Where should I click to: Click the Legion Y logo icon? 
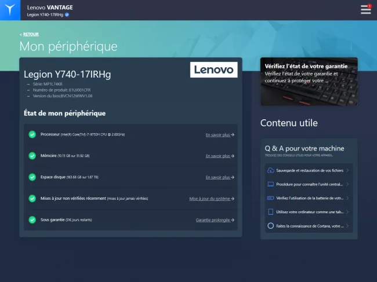tap(10, 10)
